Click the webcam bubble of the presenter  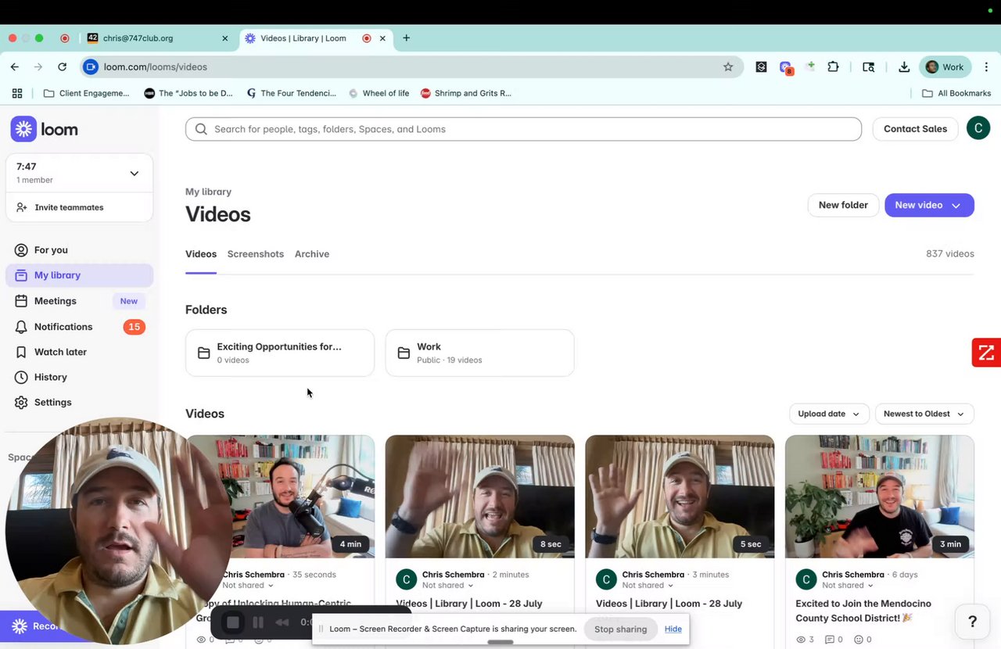click(117, 532)
